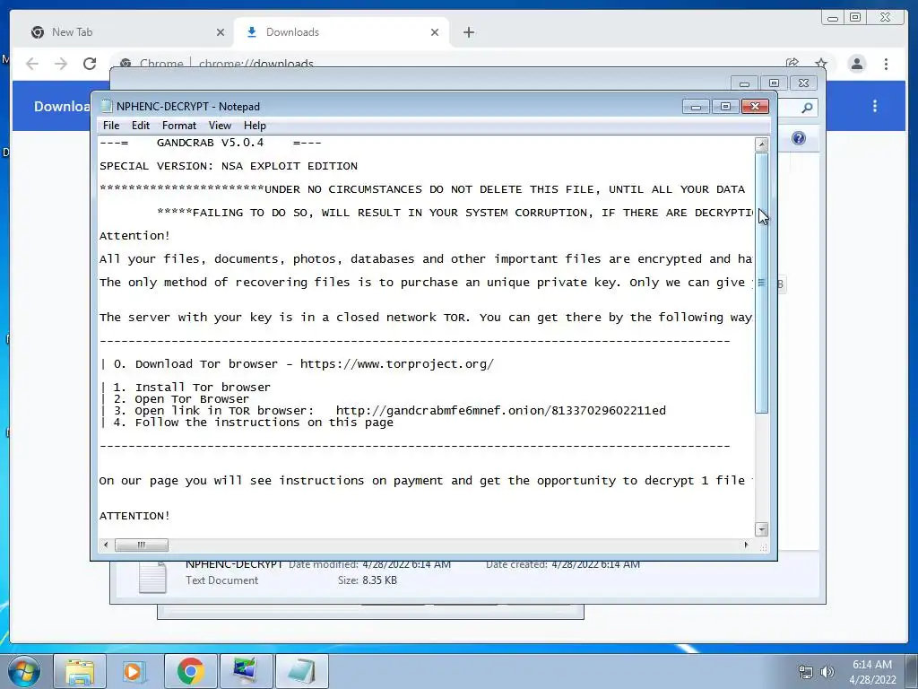The width and height of the screenshot is (918, 689).
Task: Open the View menu in Notepad
Action: pyautogui.click(x=220, y=126)
